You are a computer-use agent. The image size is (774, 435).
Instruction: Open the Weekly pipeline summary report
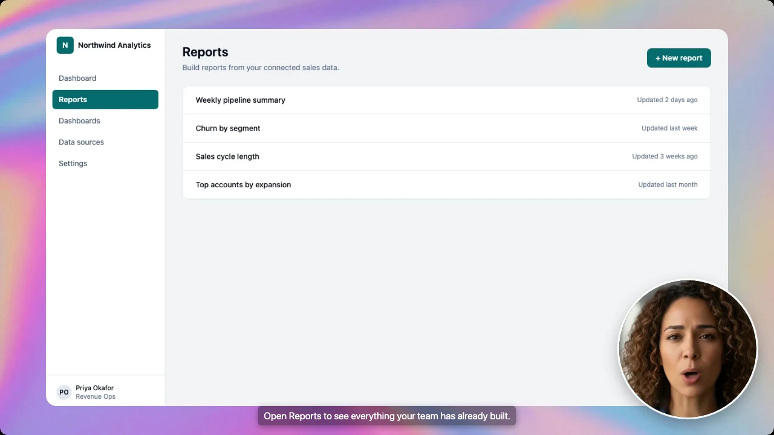click(446, 100)
